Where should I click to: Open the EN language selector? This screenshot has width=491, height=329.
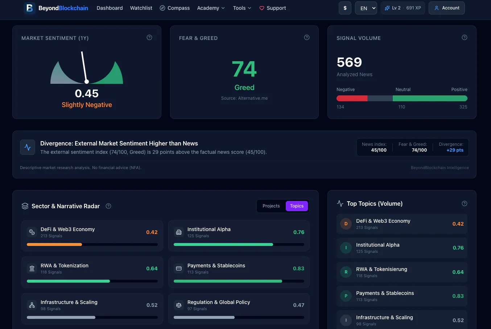pos(366,8)
